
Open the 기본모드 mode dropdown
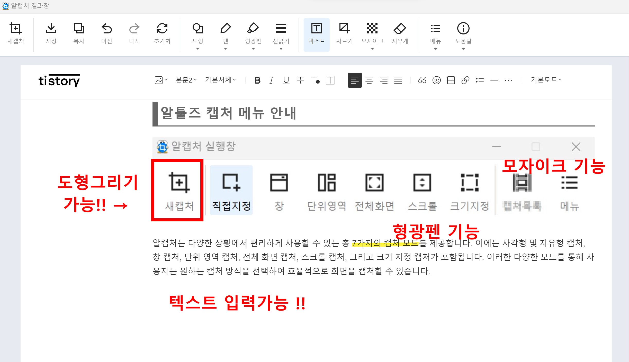pos(546,80)
